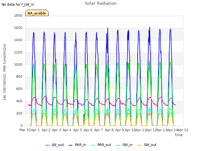Click the blue PAR_in legend swatch
Screen dimensions: 202x151
click(x=71, y=145)
